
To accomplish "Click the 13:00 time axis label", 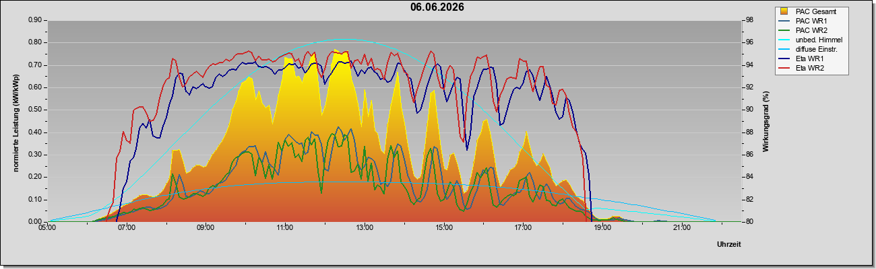I will pos(365,229).
